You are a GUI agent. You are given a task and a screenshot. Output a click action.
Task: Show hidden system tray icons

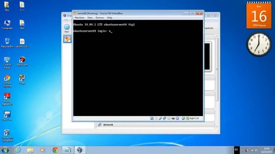point(242,150)
